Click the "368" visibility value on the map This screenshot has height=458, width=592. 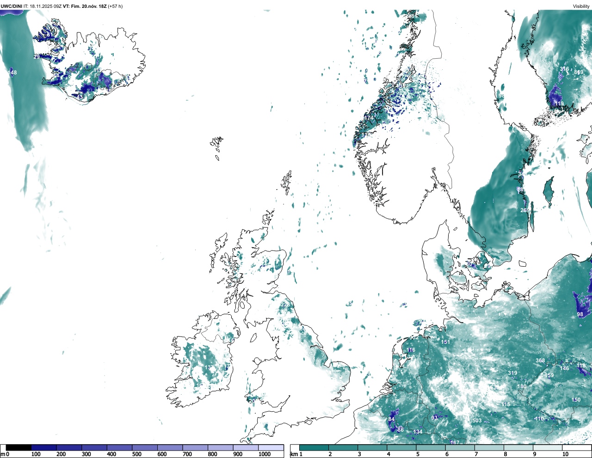coord(540,361)
